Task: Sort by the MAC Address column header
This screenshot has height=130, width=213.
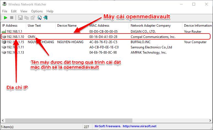Action: 108,26
